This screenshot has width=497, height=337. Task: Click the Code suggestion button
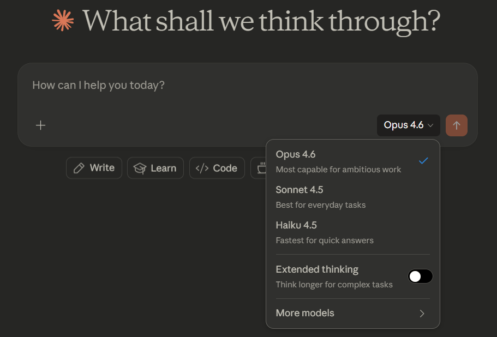[x=217, y=168]
